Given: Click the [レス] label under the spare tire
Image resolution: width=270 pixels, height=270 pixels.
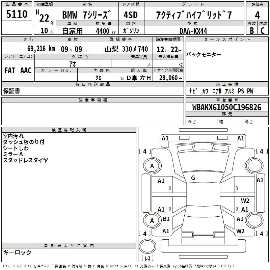Looking at the screenshot, I should pos(147,259).
